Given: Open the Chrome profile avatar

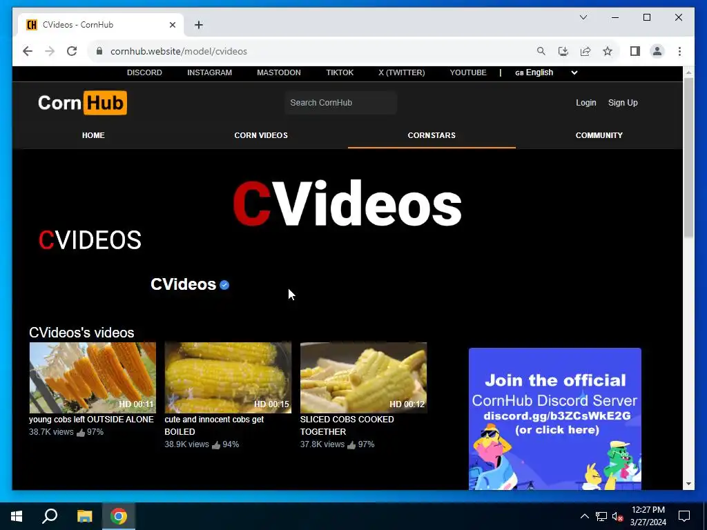Looking at the screenshot, I should coord(657,51).
